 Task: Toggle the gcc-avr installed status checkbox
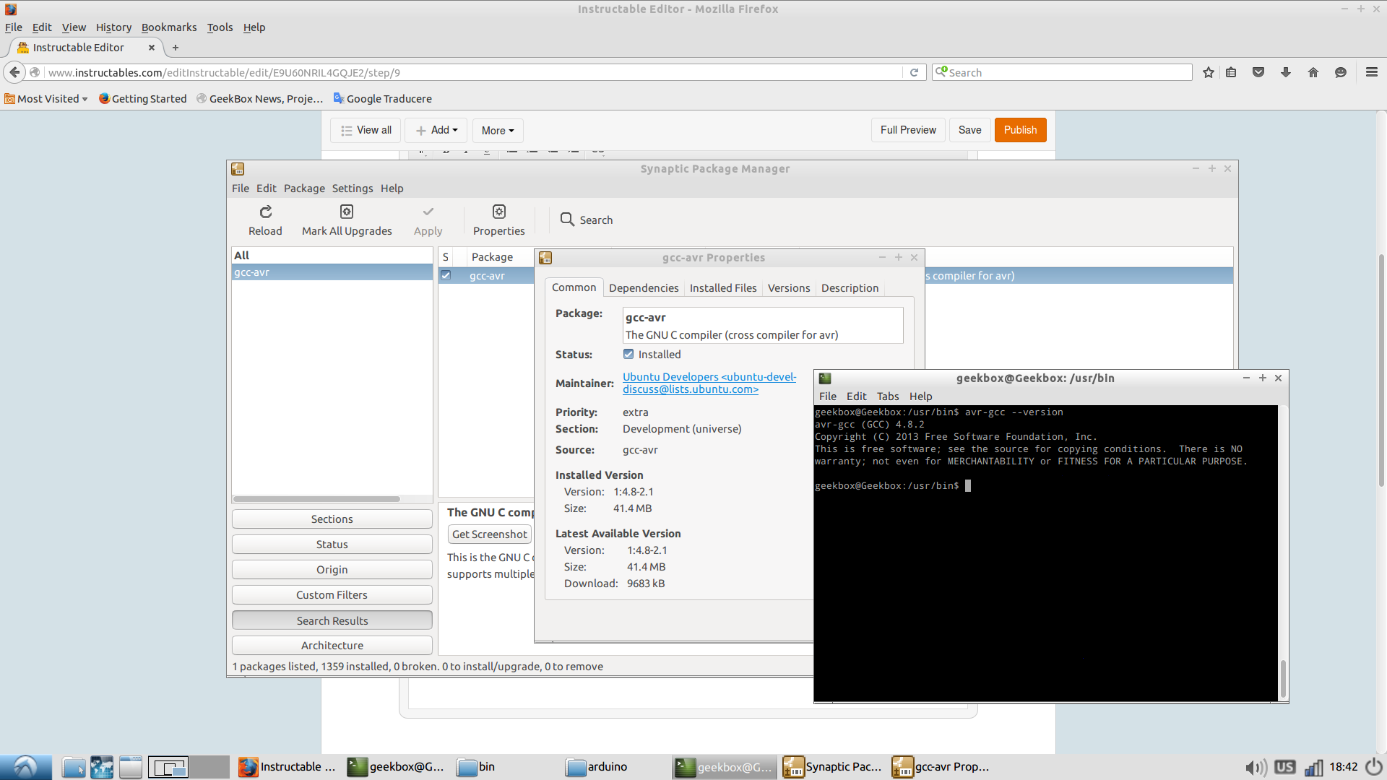coord(628,353)
